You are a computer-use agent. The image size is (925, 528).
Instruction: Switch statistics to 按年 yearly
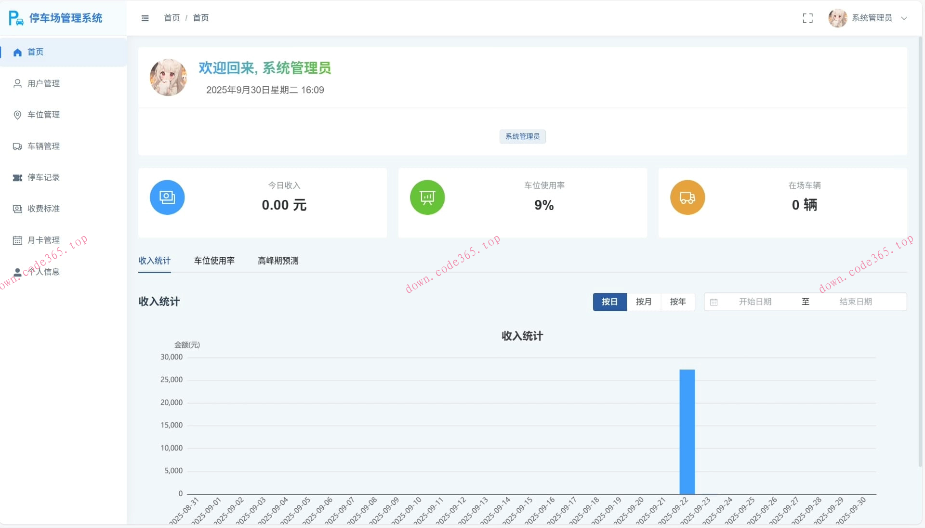pyautogui.click(x=677, y=302)
